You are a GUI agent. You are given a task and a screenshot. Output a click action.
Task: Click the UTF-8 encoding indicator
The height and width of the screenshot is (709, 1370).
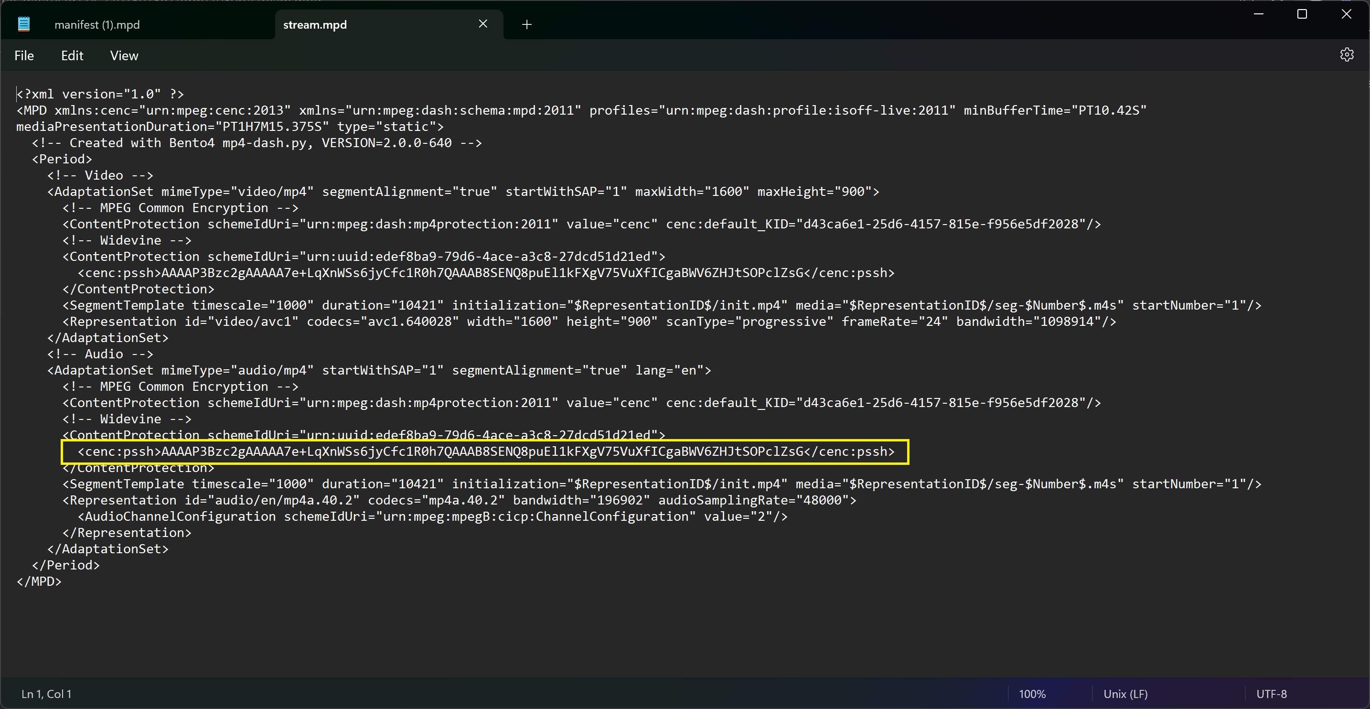pos(1271,694)
